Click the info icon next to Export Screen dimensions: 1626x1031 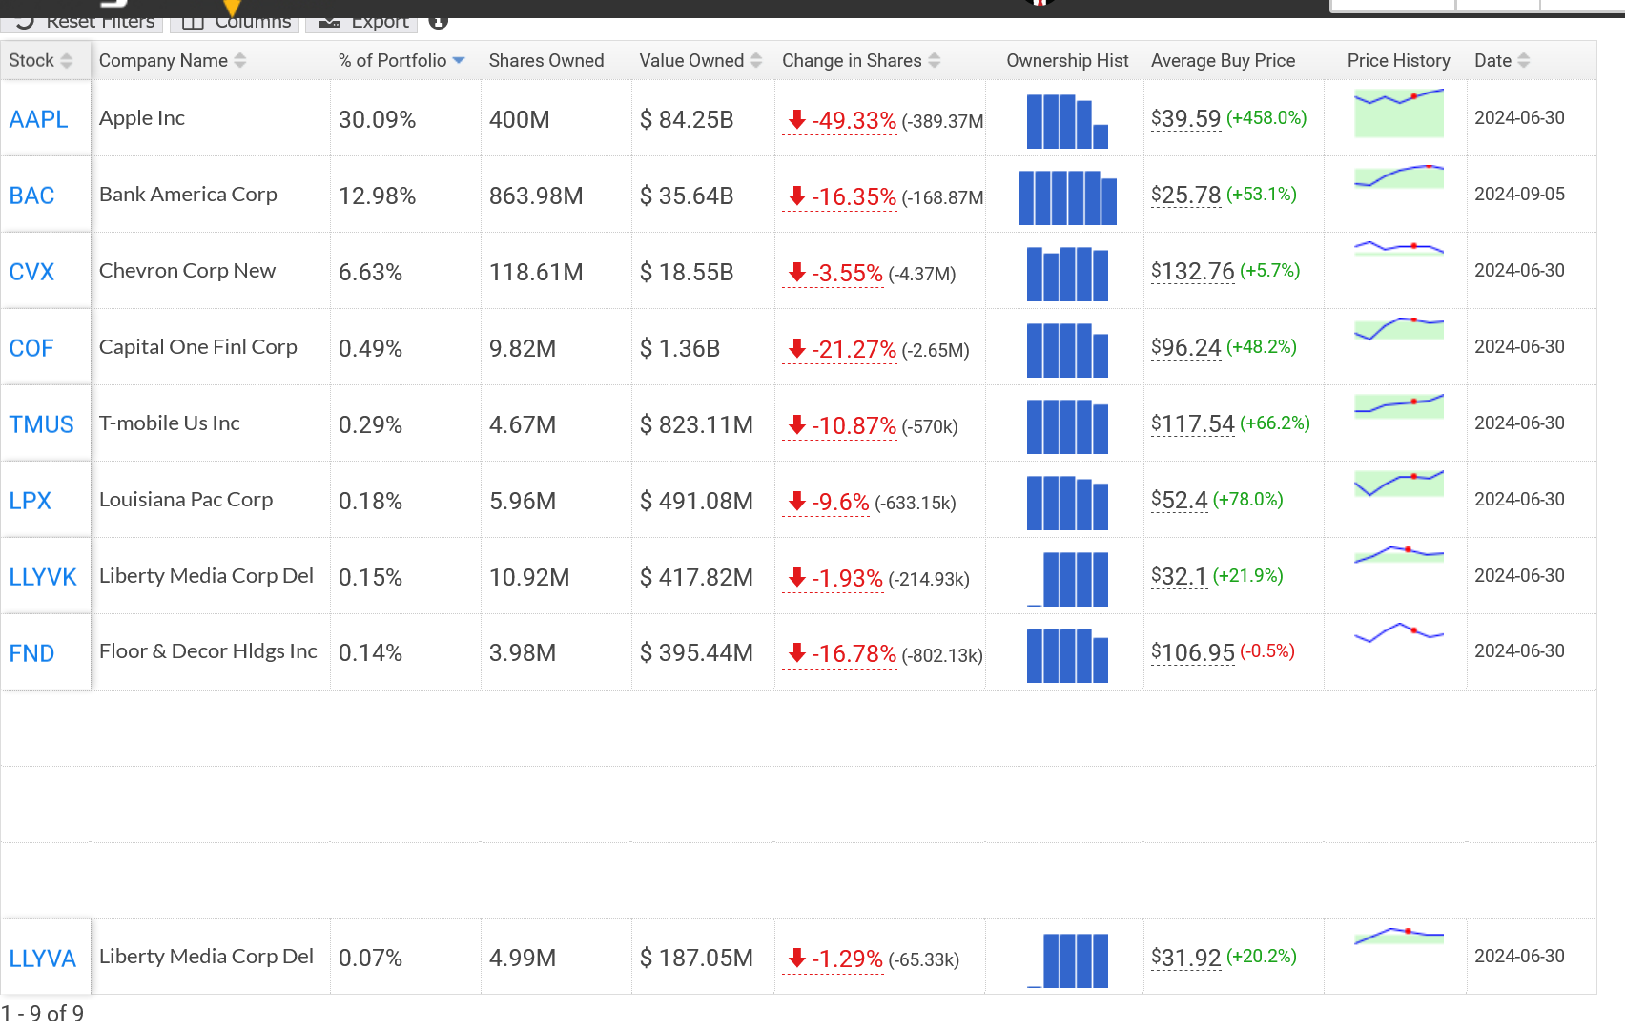[439, 21]
